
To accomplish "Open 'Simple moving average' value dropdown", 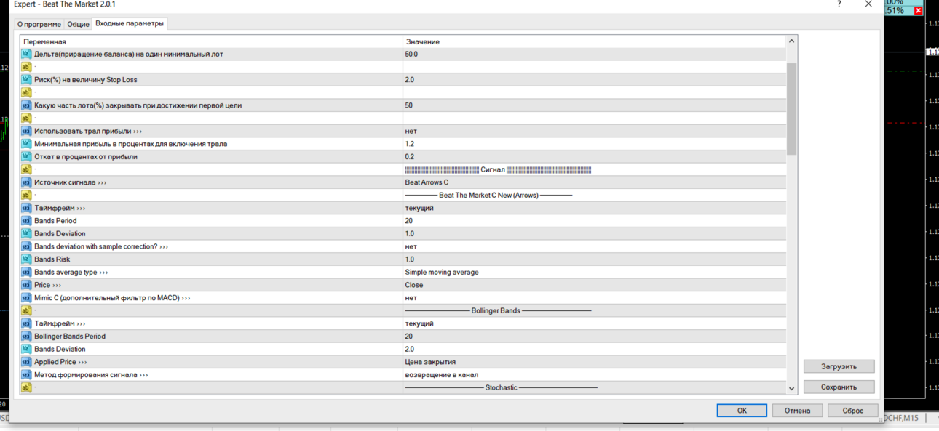I will click(595, 272).
